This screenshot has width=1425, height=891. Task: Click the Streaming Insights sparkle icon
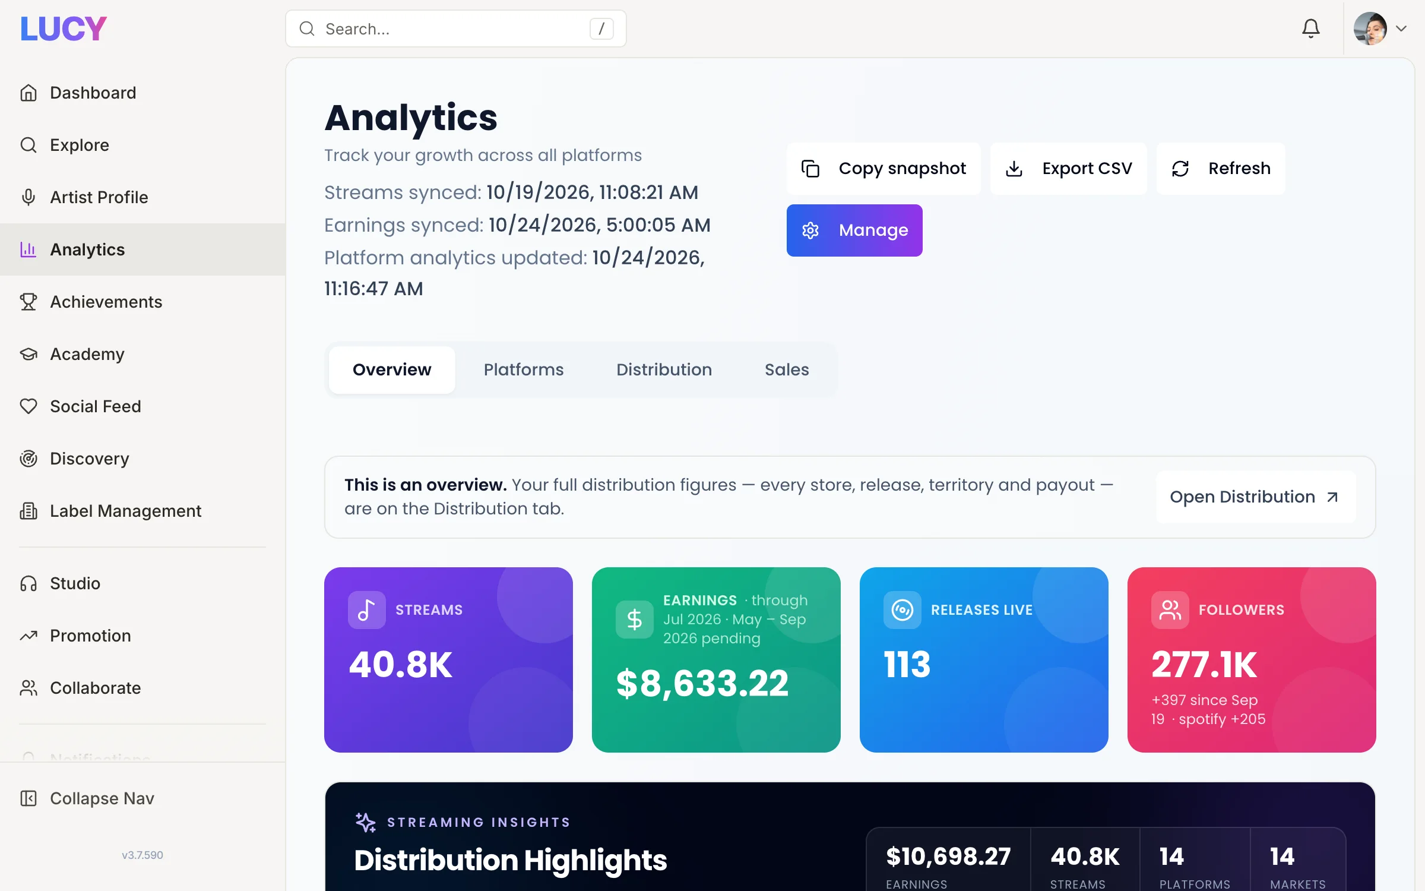pyautogui.click(x=366, y=823)
